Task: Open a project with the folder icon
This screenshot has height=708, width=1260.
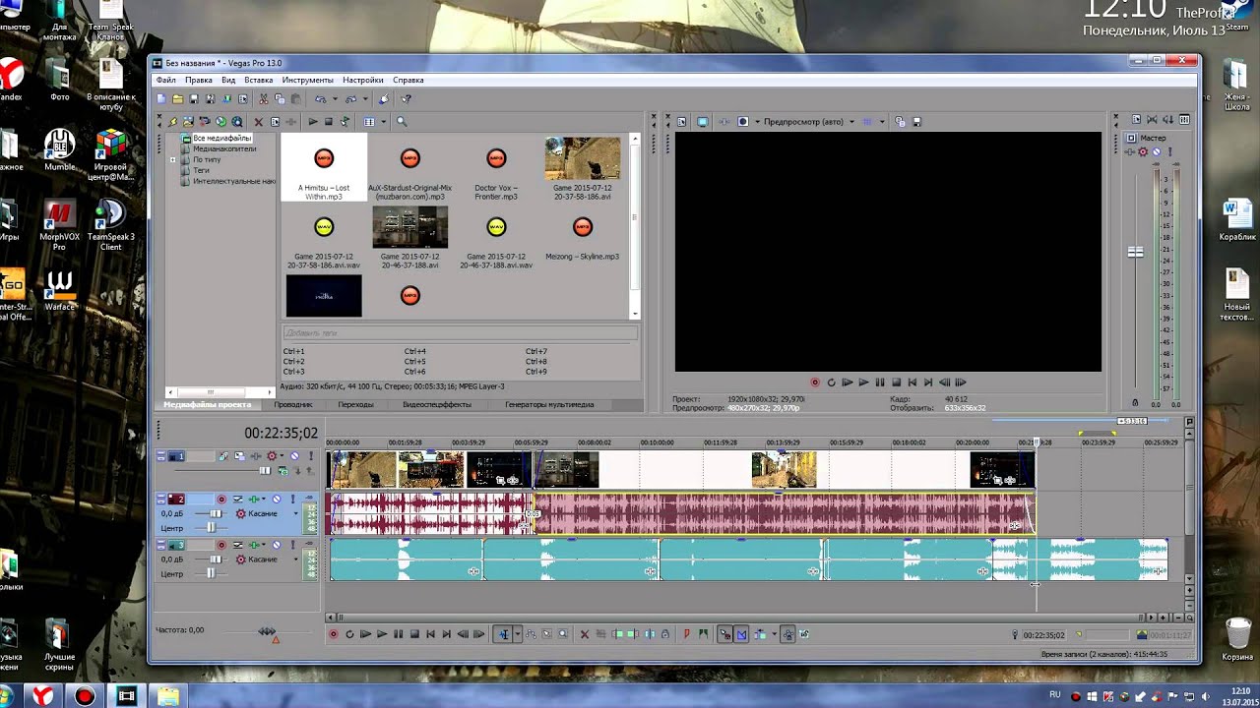Action: point(178,99)
